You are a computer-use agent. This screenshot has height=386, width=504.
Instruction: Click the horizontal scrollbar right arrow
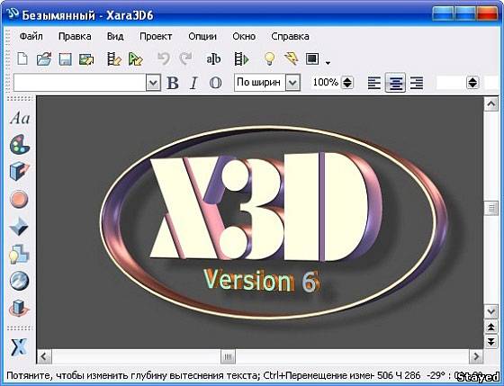coord(476,356)
